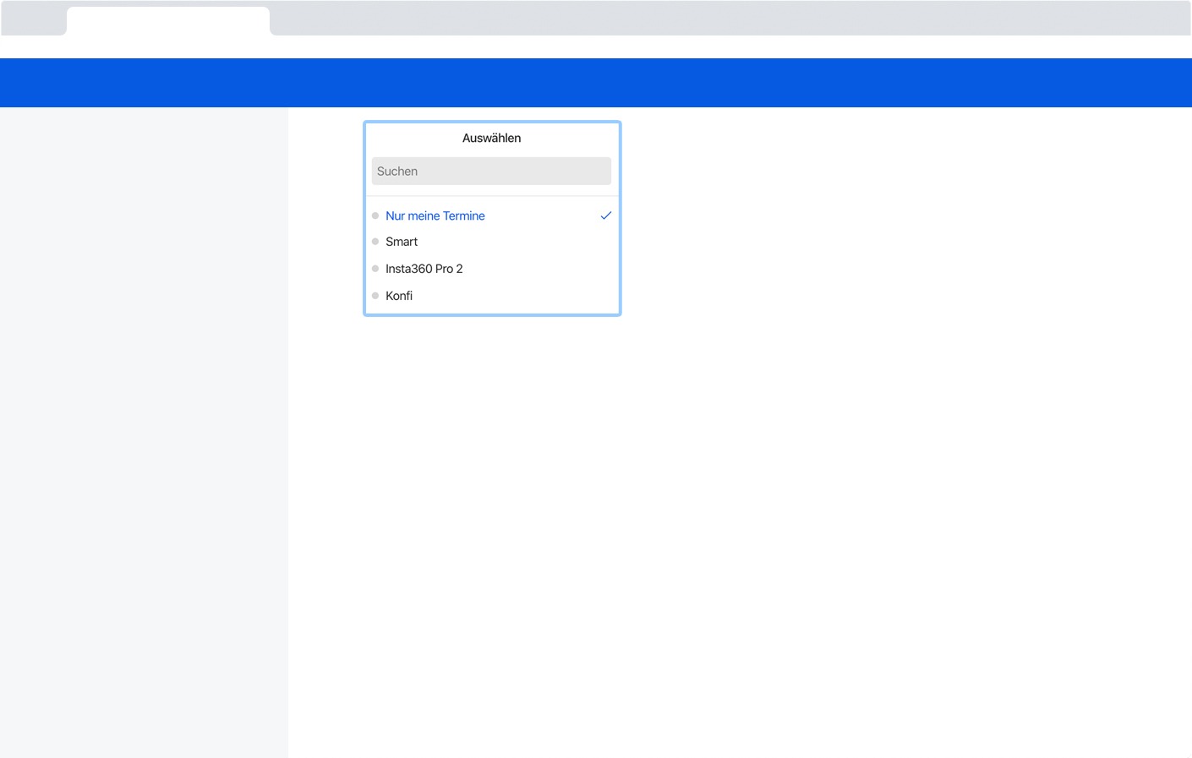Click the color dot beside Insta360 Pro 2
1192x758 pixels.
[x=375, y=269]
